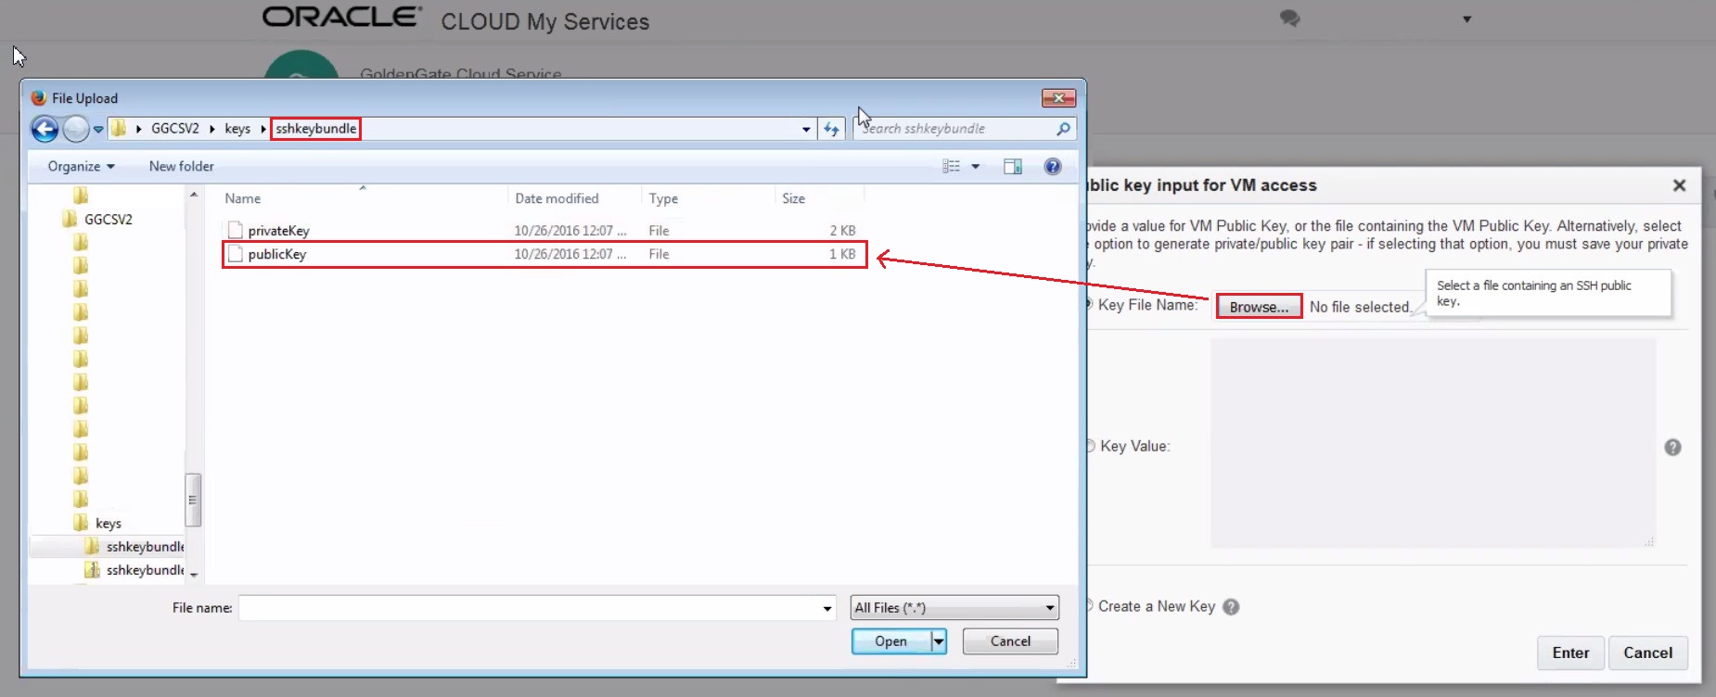
Task: Open the chat bubble icon in Oracle header
Action: click(x=1289, y=19)
